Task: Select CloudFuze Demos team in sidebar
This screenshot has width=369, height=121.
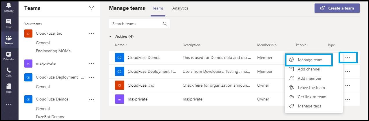Action: [x=52, y=99]
